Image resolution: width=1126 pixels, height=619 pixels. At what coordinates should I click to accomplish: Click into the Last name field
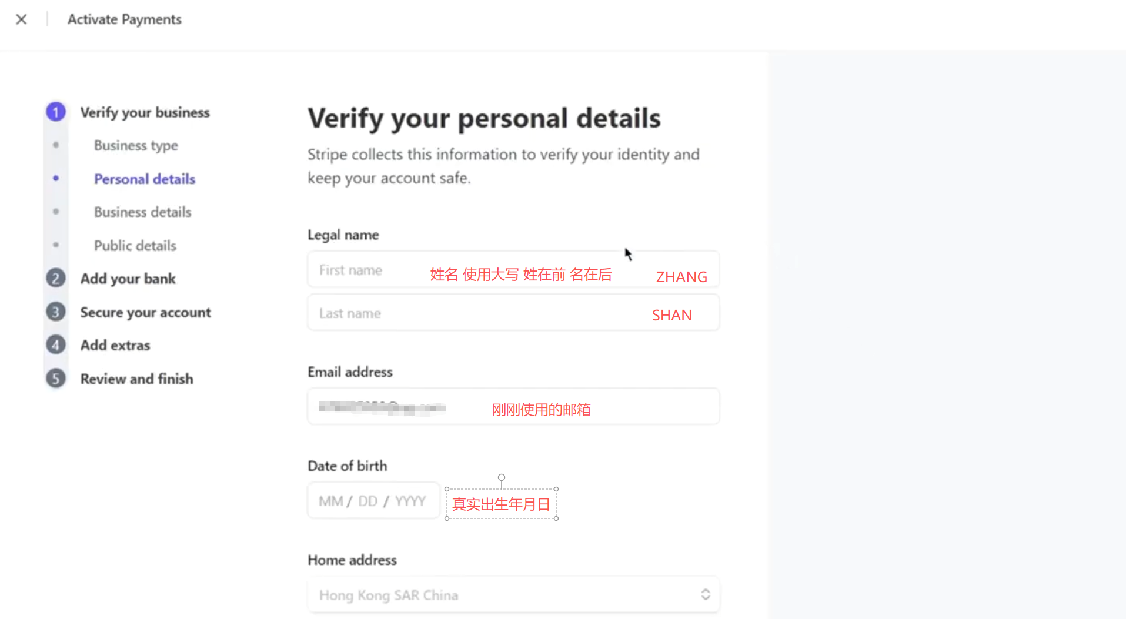point(470,313)
